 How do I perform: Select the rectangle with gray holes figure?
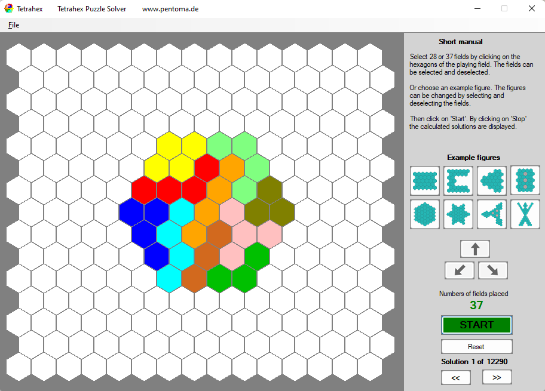[x=525, y=180]
